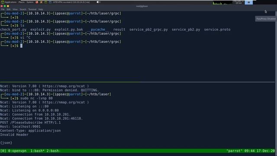Open the terminal File menu
The height and width of the screenshot is (156, 277).
pos(3,9)
